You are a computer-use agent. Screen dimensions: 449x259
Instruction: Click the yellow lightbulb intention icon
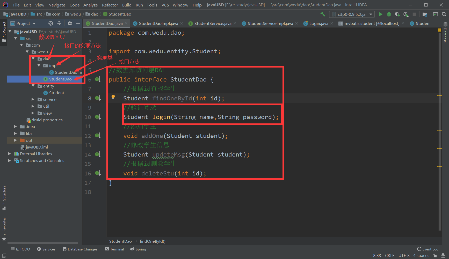pyautogui.click(x=113, y=97)
